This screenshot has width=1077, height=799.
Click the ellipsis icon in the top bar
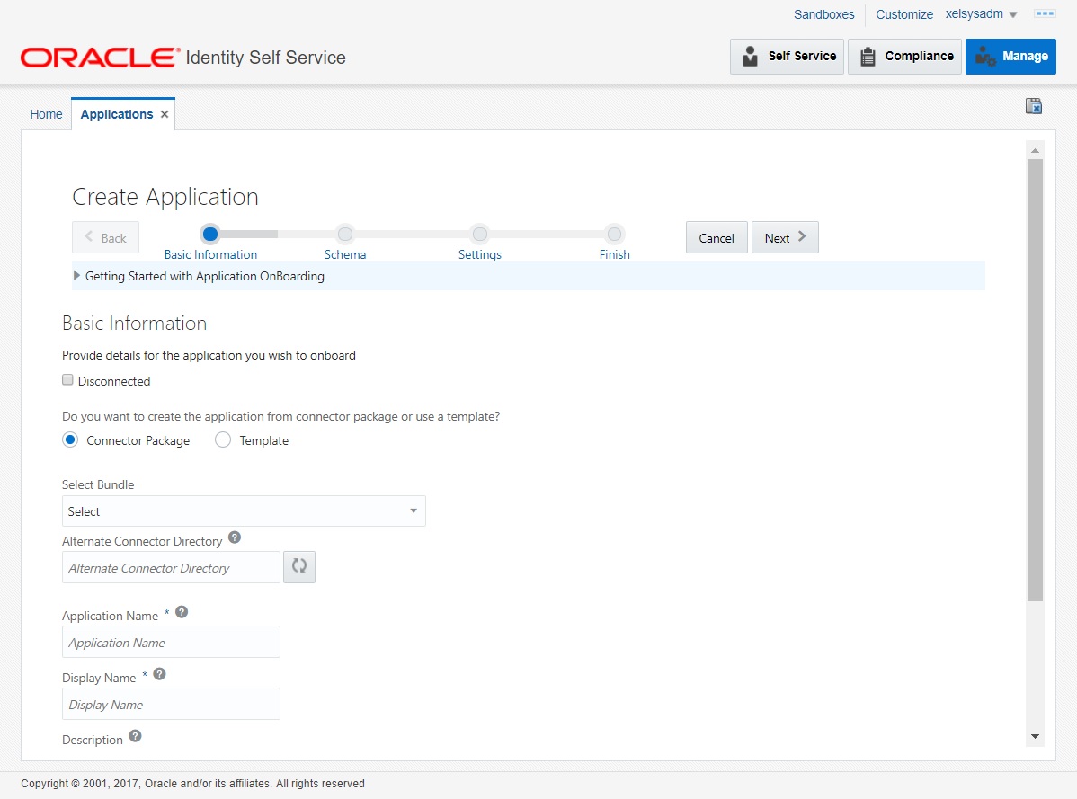pos(1045,13)
